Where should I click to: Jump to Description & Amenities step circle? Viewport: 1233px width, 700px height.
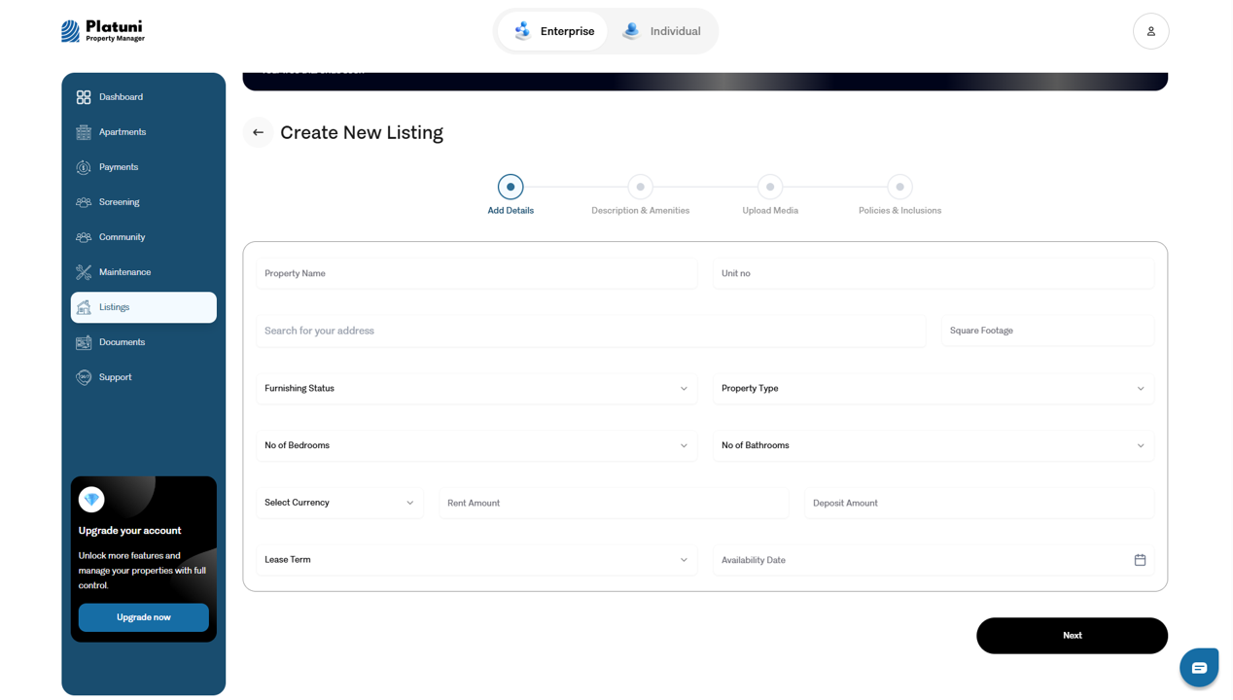(640, 187)
